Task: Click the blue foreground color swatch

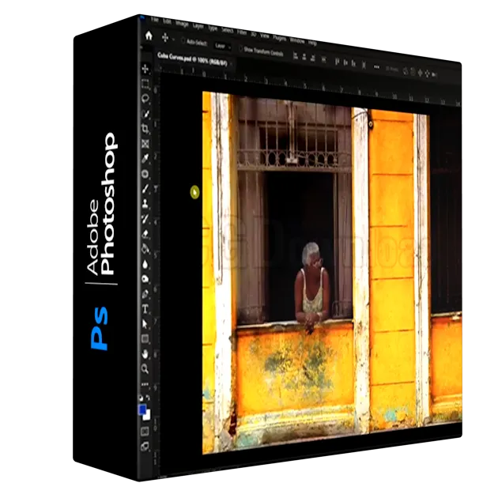Action: point(142,409)
